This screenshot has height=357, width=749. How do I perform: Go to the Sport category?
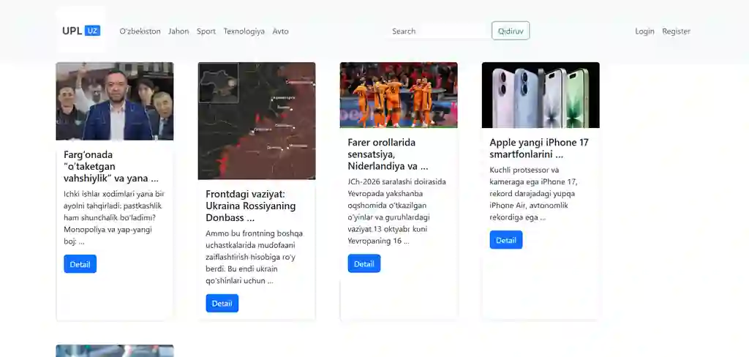tap(206, 31)
